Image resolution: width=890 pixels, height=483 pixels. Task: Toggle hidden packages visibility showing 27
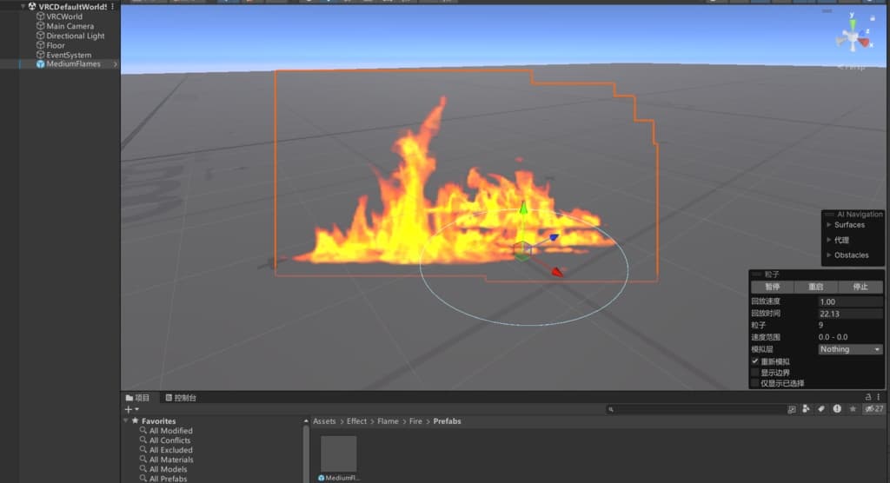[873, 409]
